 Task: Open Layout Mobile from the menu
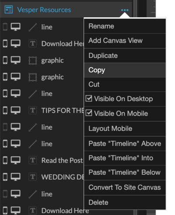(125, 129)
